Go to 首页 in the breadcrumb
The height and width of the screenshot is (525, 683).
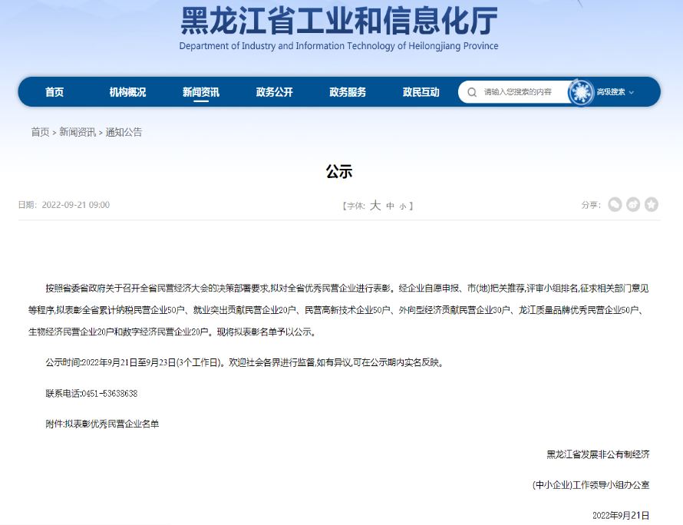(x=40, y=132)
